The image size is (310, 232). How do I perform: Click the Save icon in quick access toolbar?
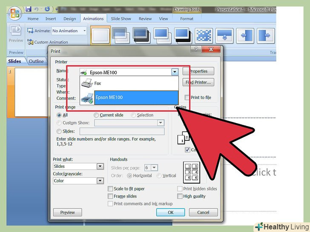click(29, 9)
